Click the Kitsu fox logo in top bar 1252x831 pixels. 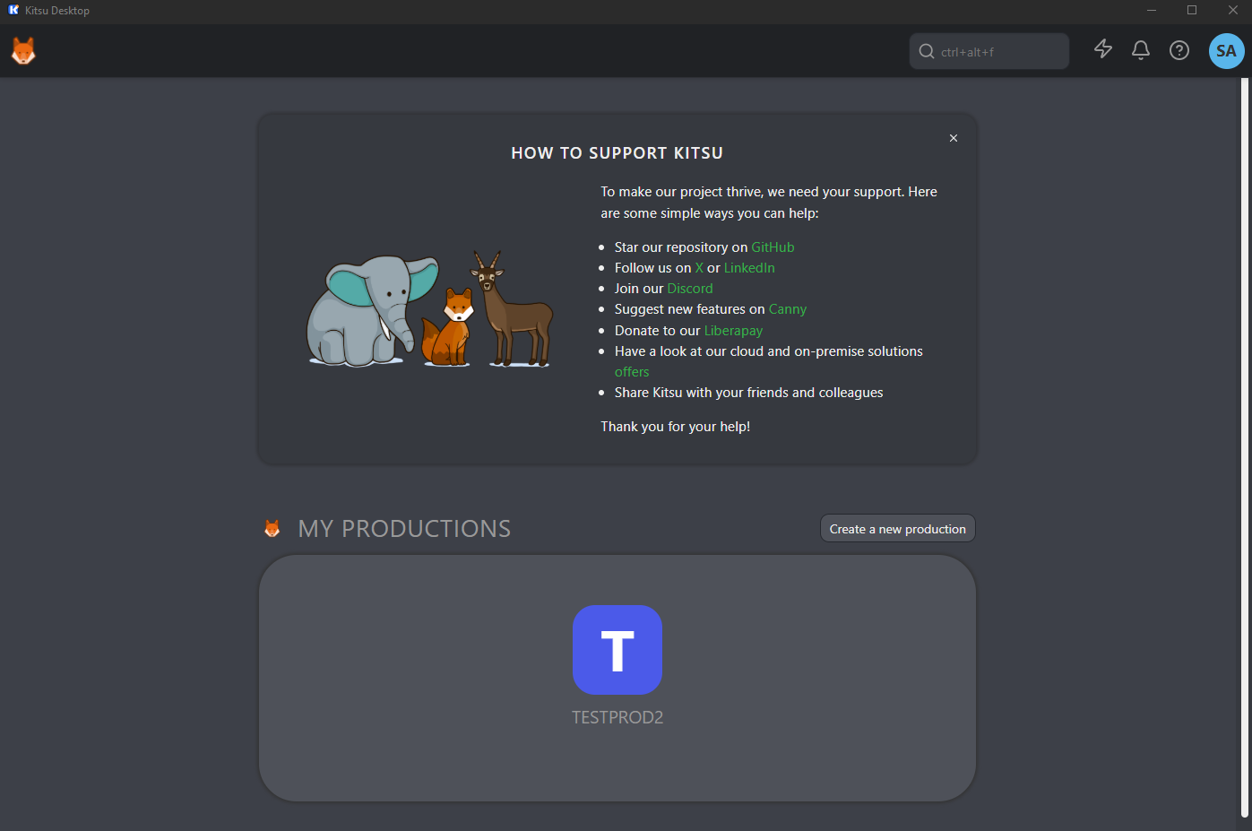23,51
